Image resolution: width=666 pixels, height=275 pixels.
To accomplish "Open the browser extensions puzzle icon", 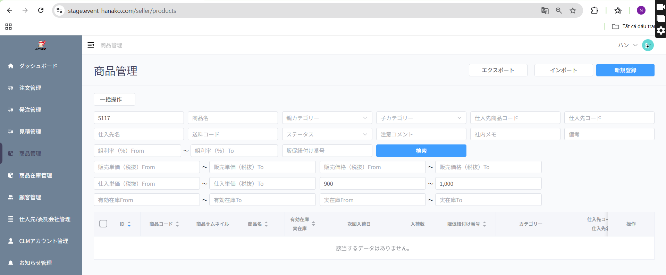I will (x=595, y=10).
